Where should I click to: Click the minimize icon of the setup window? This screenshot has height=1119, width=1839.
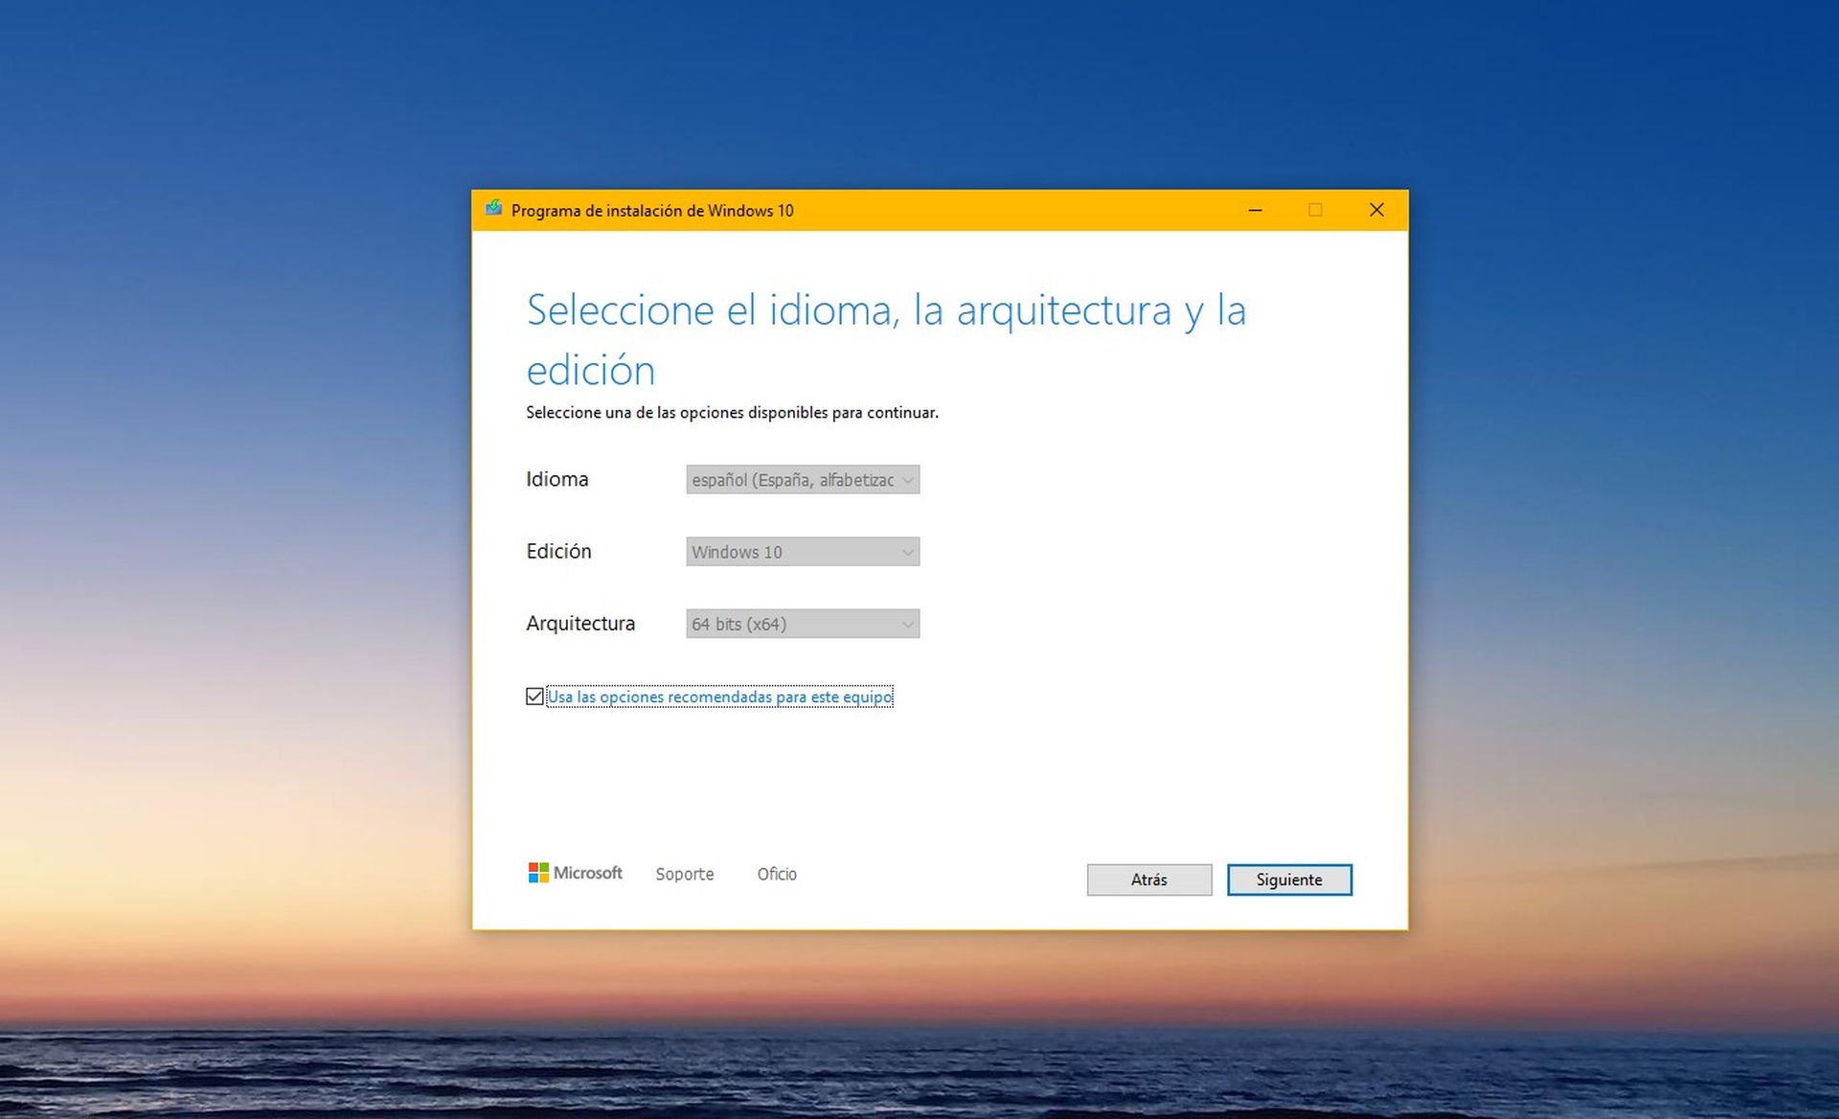[1255, 210]
